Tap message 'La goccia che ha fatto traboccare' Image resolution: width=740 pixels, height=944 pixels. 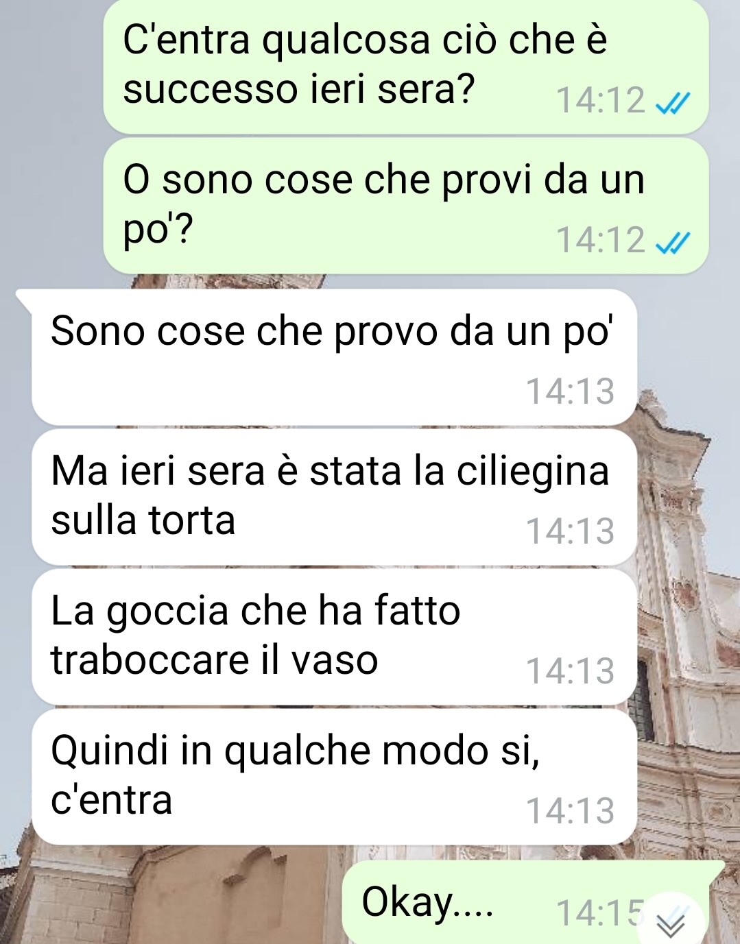(334, 637)
